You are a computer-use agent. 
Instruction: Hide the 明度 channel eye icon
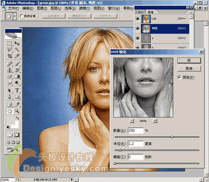pos(138,29)
